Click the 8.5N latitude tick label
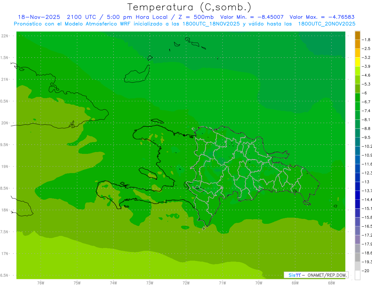This screenshot has width=372, height=287. [5, 188]
